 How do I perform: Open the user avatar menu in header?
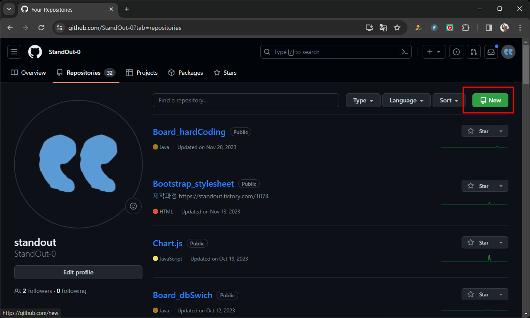(508, 52)
